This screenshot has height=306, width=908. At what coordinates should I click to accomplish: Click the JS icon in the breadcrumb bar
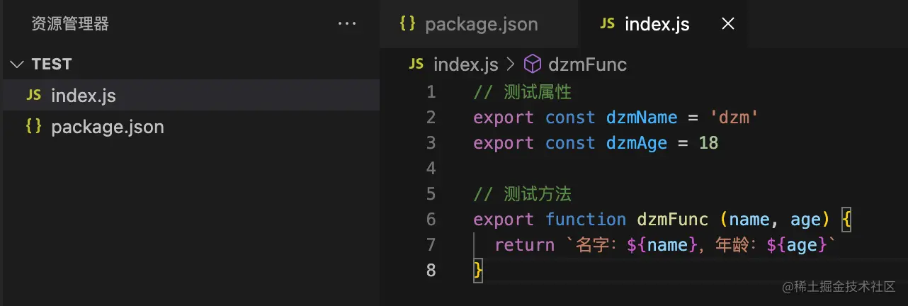pyautogui.click(x=417, y=64)
